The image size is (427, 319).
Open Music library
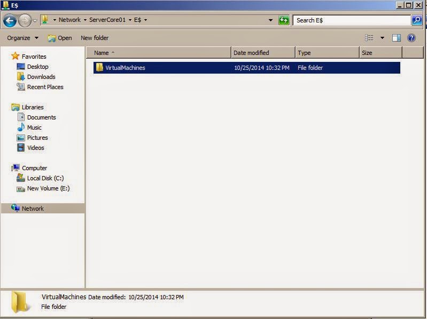34,127
